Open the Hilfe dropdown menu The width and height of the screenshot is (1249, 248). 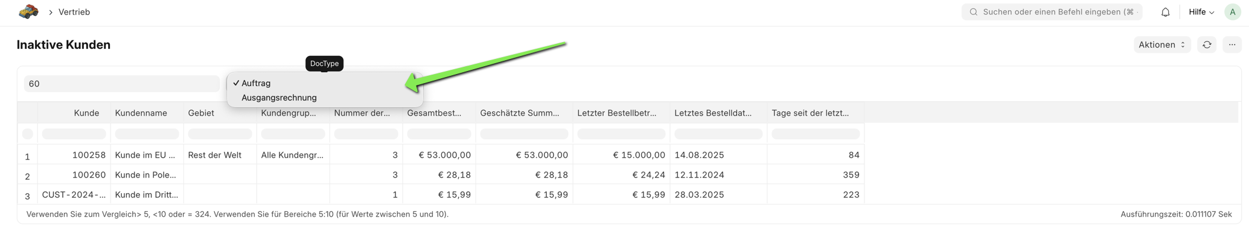point(1201,12)
